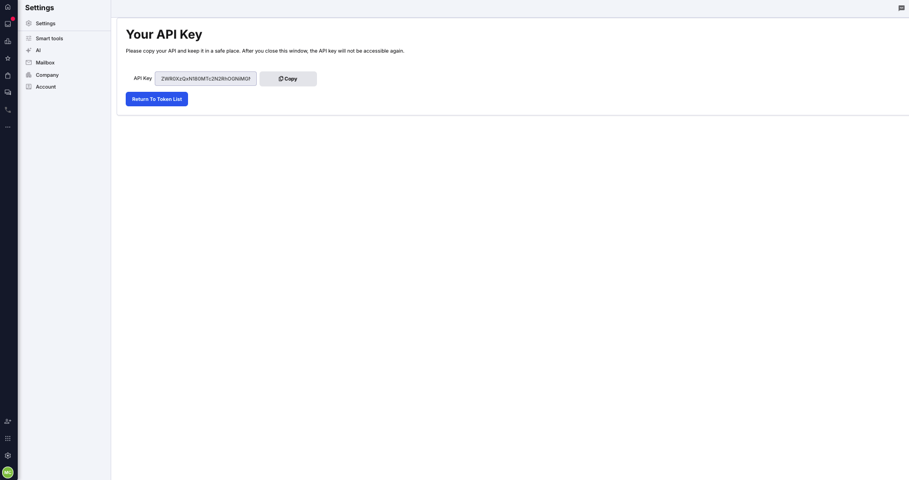Open the three-dot More icon
The image size is (909, 480).
click(8, 127)
